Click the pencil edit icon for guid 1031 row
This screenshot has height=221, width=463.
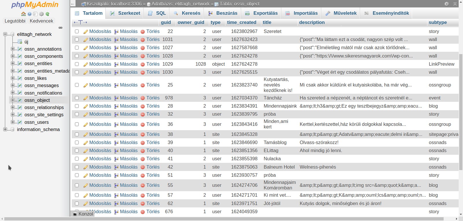[86, 40]
